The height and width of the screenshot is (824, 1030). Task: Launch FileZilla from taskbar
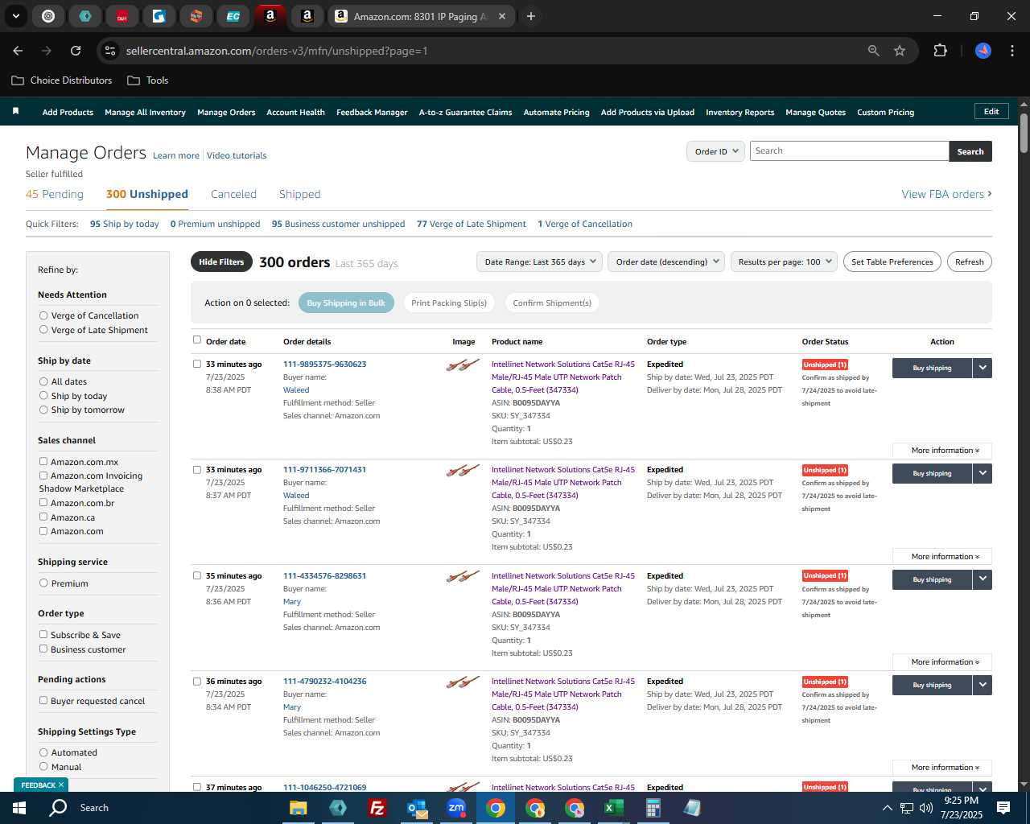point(377,808)
